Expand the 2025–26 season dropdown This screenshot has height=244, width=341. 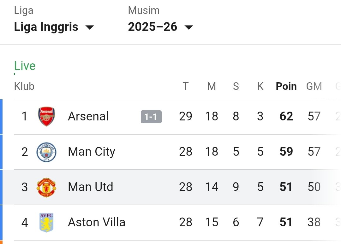coord(160,27)
